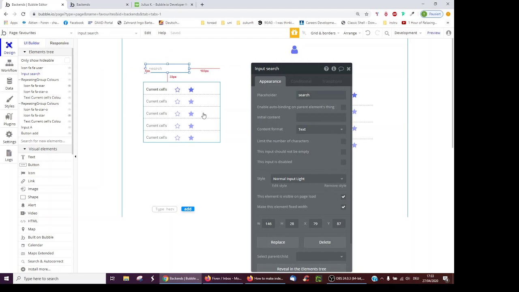Screen dimensions: 519x292
Task: Click the magnifier search icon in top toolbar
Action: pos(387,33)
